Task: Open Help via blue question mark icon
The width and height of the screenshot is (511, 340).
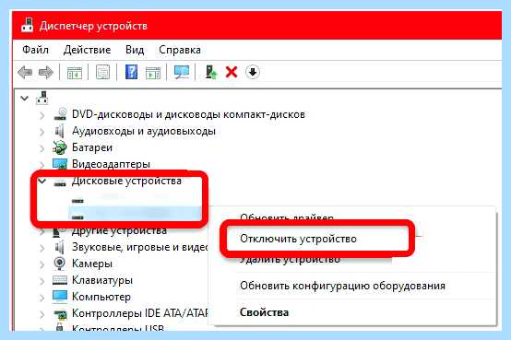Action: point(131,72)
